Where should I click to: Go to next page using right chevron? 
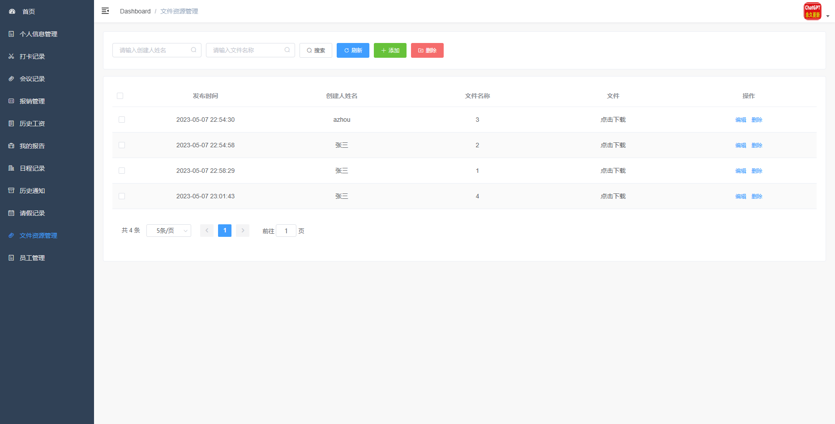pos(243,231)
